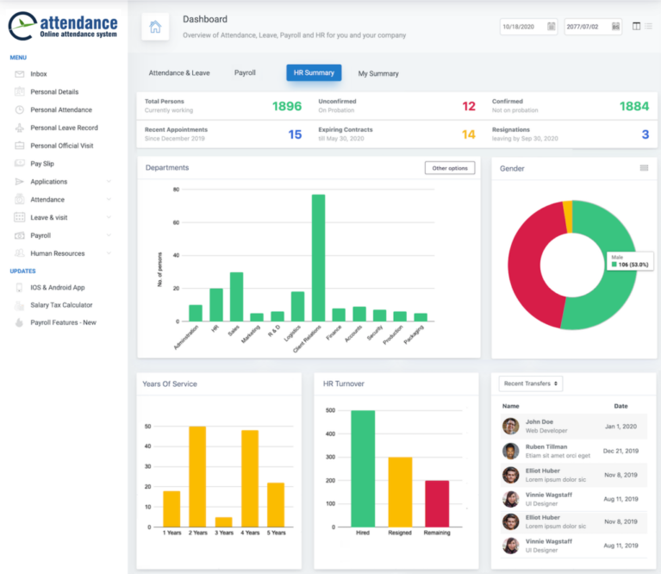Image resolution: width=661 pixels, height=574 pixels.
Task: Open IOS & Android App link
Action: click(58, 287)
